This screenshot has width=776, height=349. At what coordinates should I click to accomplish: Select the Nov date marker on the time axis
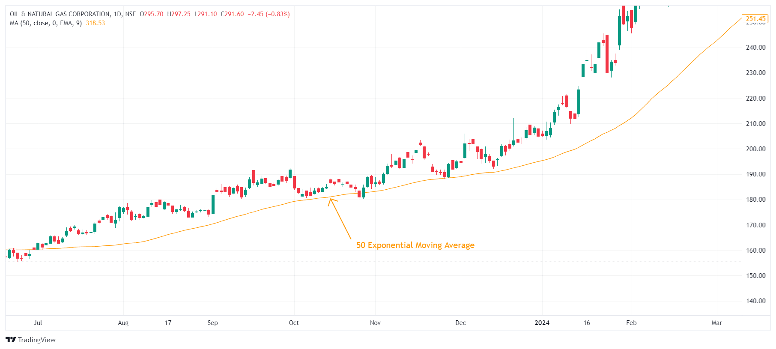point(375,323)
